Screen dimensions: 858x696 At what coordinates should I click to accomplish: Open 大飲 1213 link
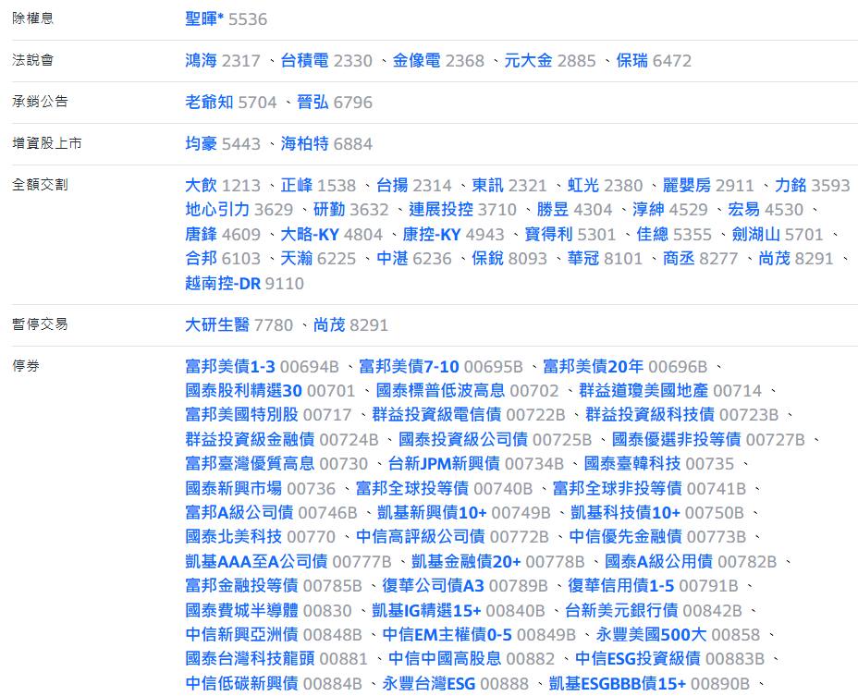pos(223,186)
